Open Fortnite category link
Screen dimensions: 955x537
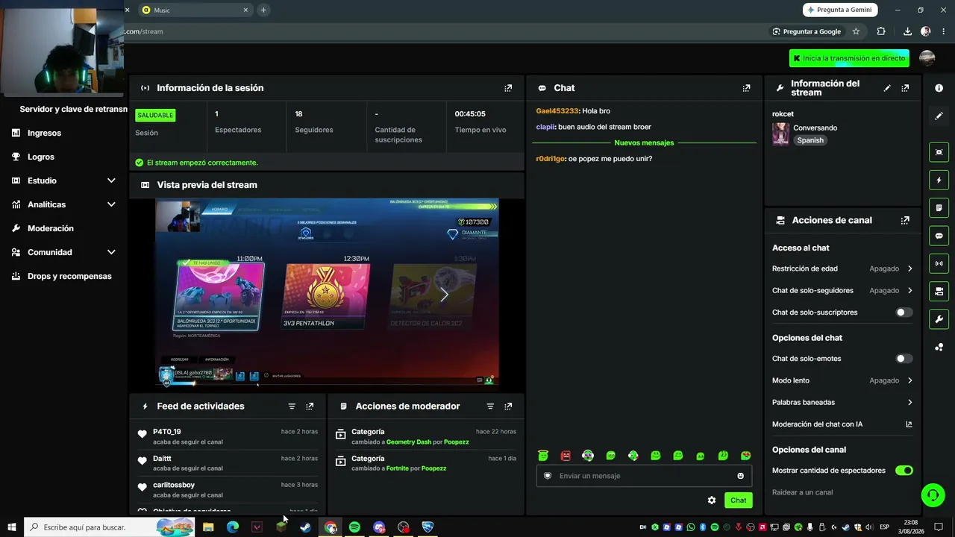tap(398, 468)
